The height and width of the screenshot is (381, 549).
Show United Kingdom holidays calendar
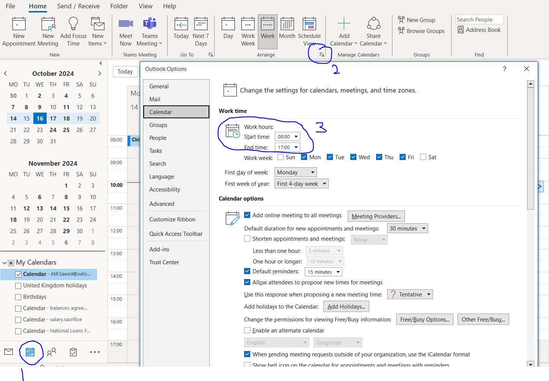click(18, 285)
